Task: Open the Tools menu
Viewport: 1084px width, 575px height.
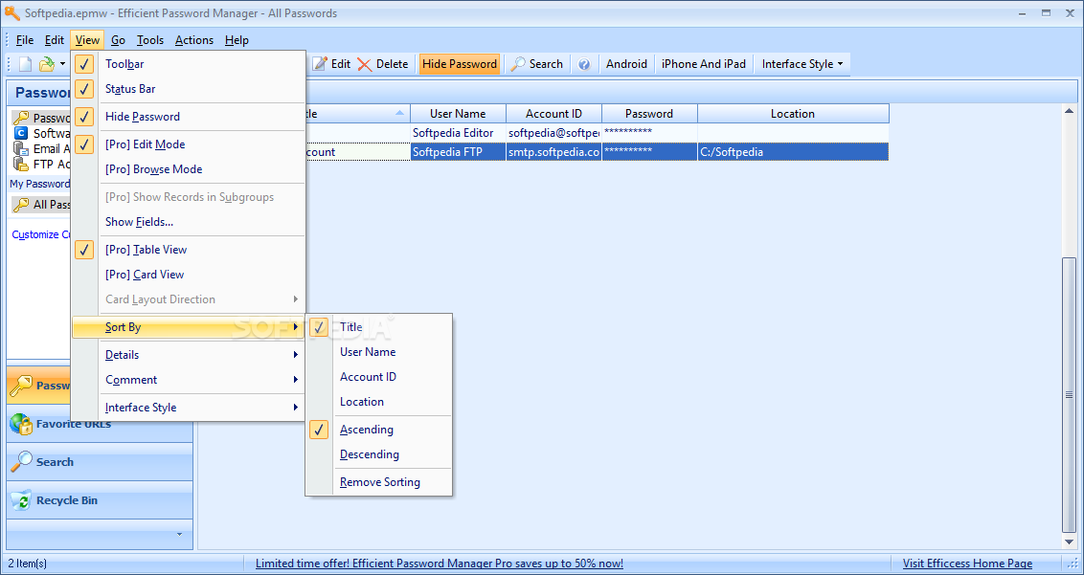Action: (x=150, y=40)
